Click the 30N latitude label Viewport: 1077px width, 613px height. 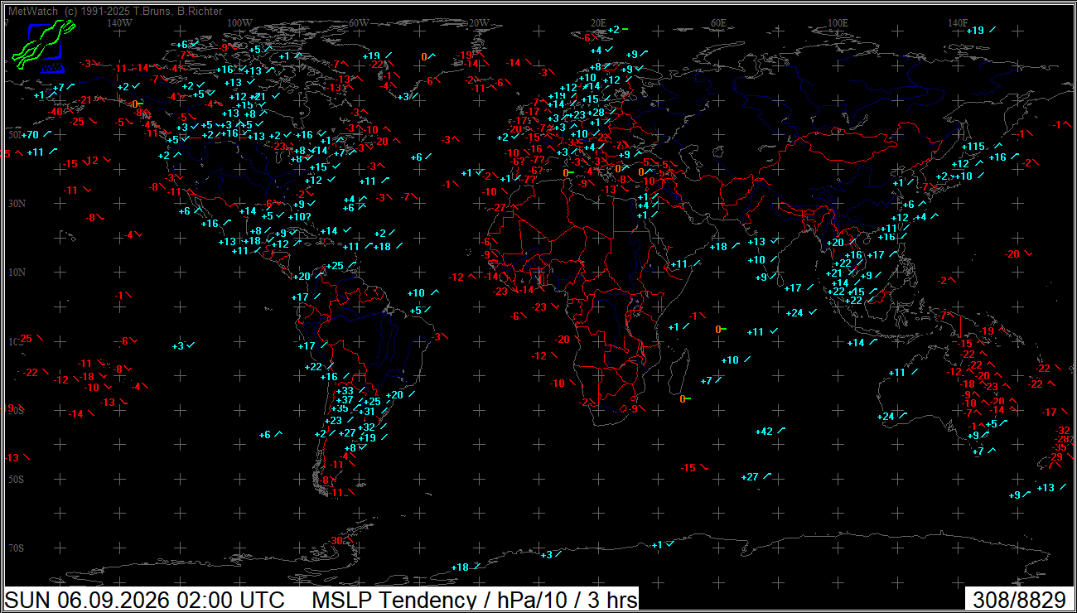pyautogui.click(x=16, y=204)
